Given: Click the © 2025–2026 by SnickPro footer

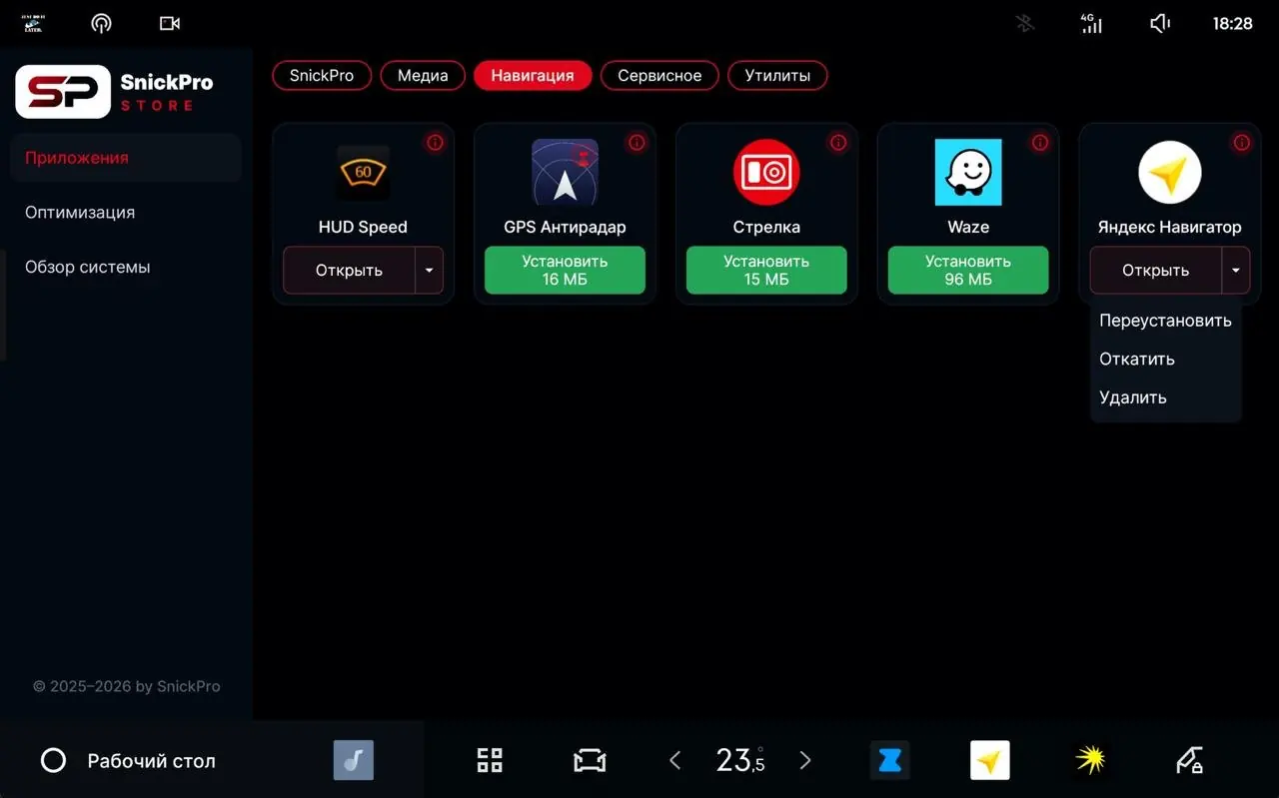Looking at the screenshot, I should coord(127,687).
